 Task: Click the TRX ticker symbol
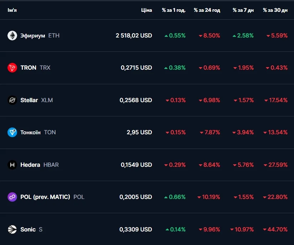(x=45, y=67)
